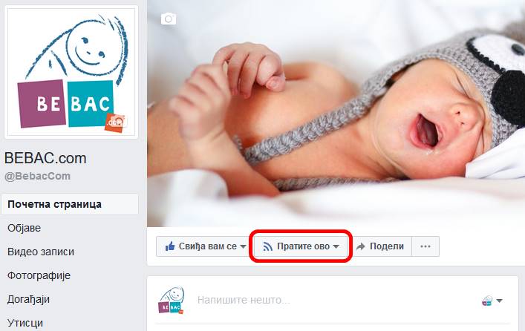This screenshot has height=331, width=525.
Task: Open Догађаји in the sidebar
Action: click(x=28, y=299)
